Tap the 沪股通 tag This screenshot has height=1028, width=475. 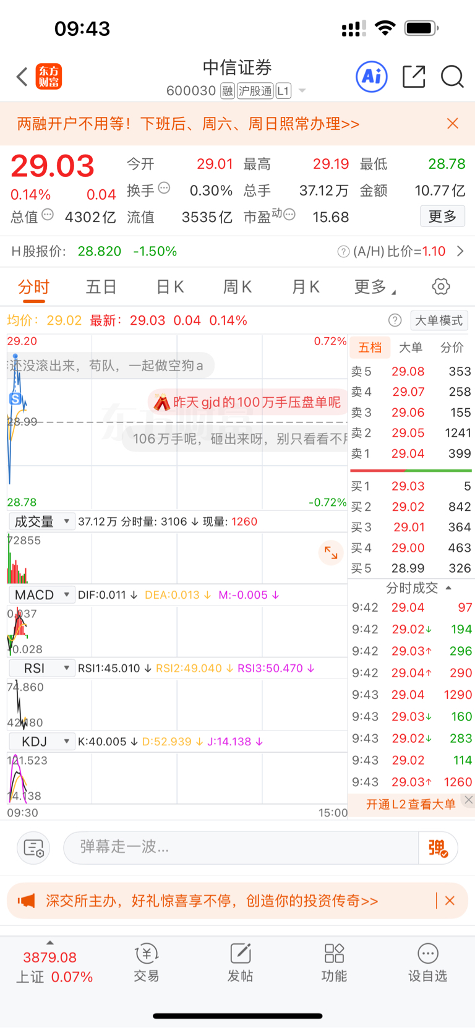coord(255,91)
